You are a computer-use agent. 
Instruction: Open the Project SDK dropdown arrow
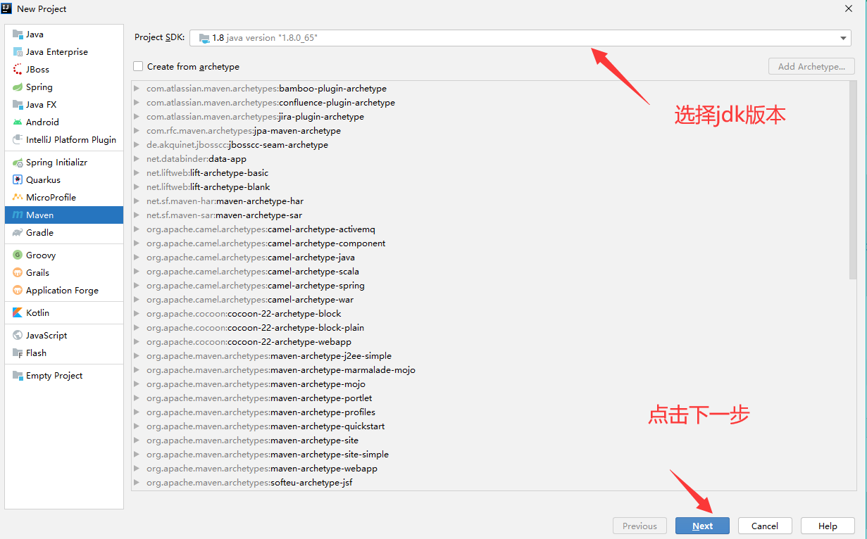[x=844, y=38]
